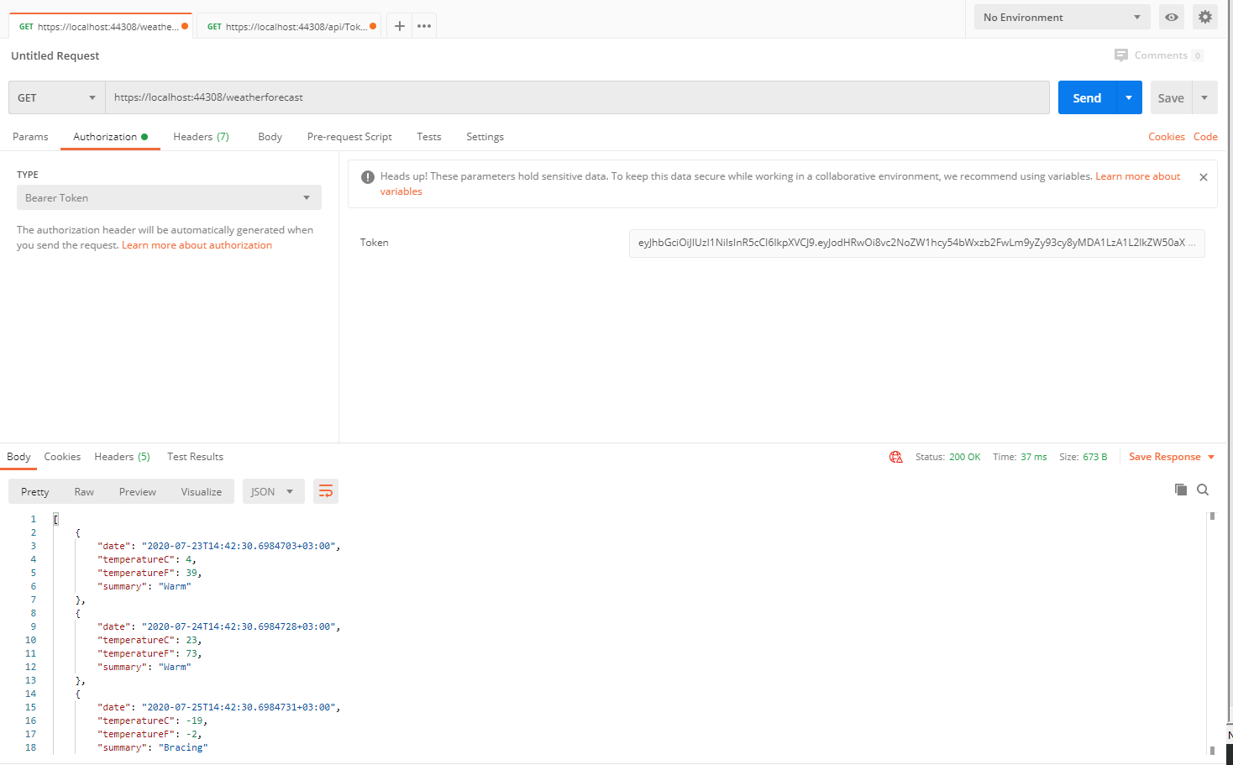The image size is (1233, 765).
Task: Select the Authorization tab
Action: 110,137
